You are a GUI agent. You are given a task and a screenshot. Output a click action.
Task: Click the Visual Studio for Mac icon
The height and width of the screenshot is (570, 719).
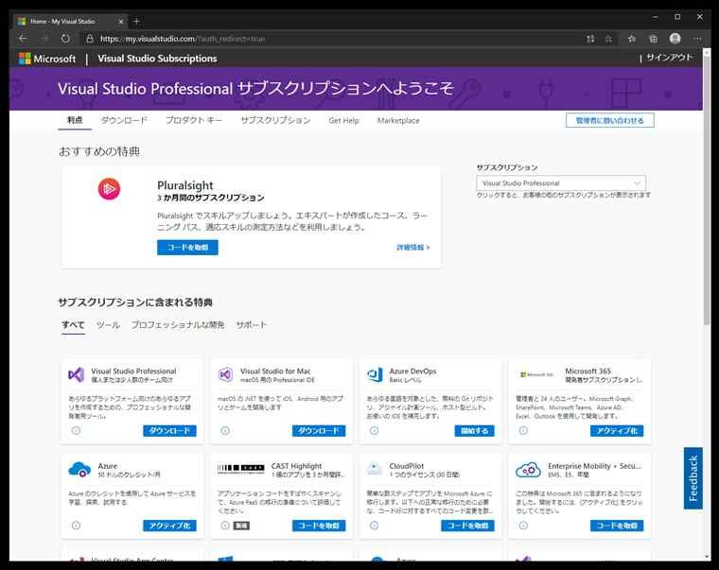point(225,375)
